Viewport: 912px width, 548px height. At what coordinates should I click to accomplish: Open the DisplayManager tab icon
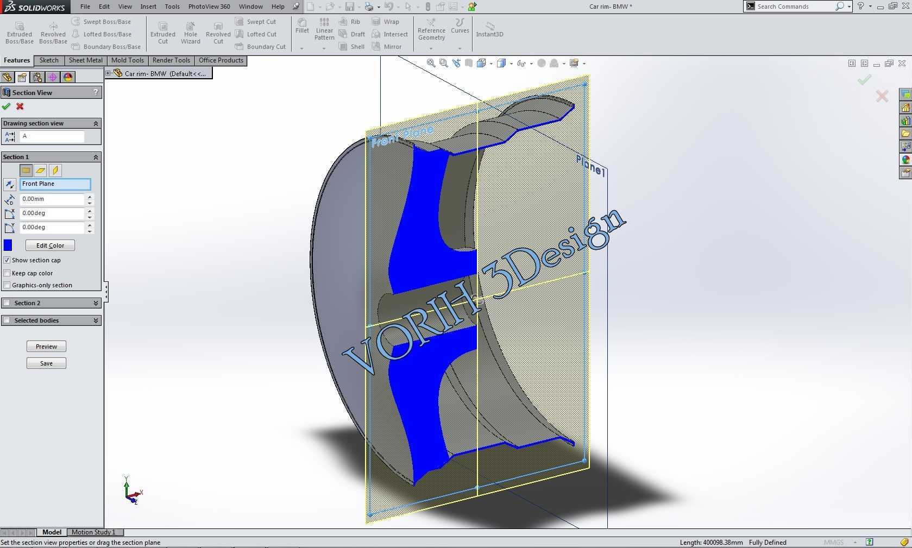tap(68, 77)
